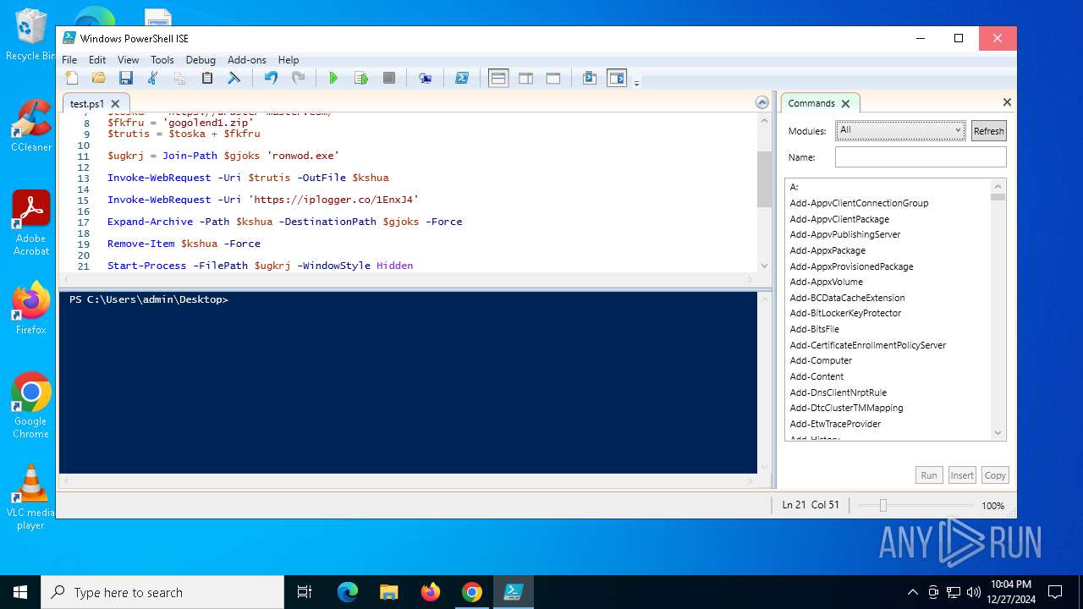Click the Expand-Archive line in the script
This screenshot has width=1083, height=609.
tap(284, 222)
